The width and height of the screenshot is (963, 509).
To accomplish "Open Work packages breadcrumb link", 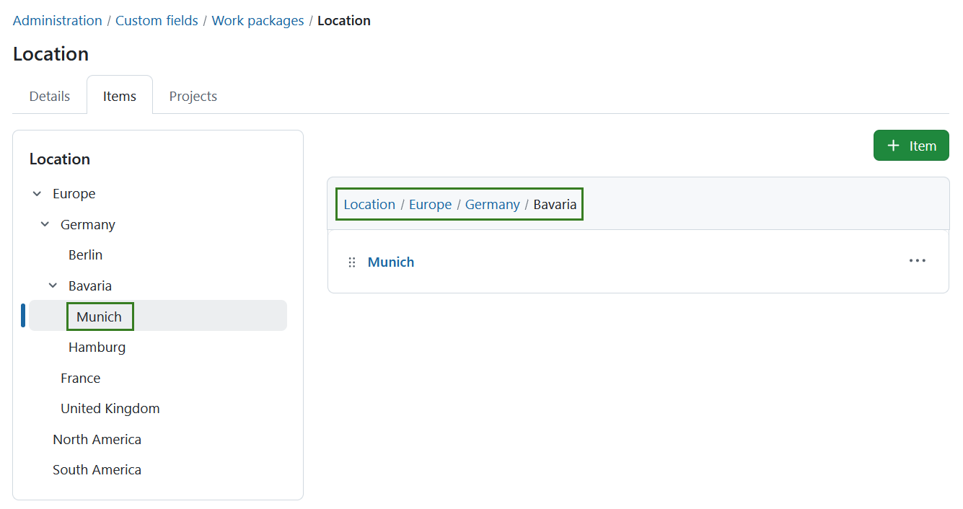I will (x=258, y=21).
